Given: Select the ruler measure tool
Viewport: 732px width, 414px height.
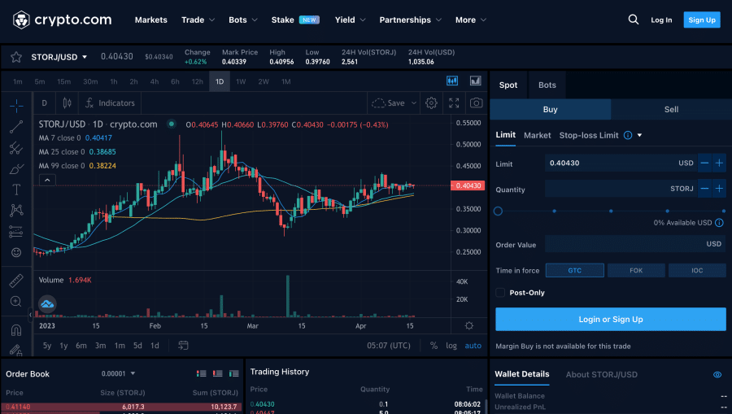Looking at the screenshot, I should tap(16, 281).
